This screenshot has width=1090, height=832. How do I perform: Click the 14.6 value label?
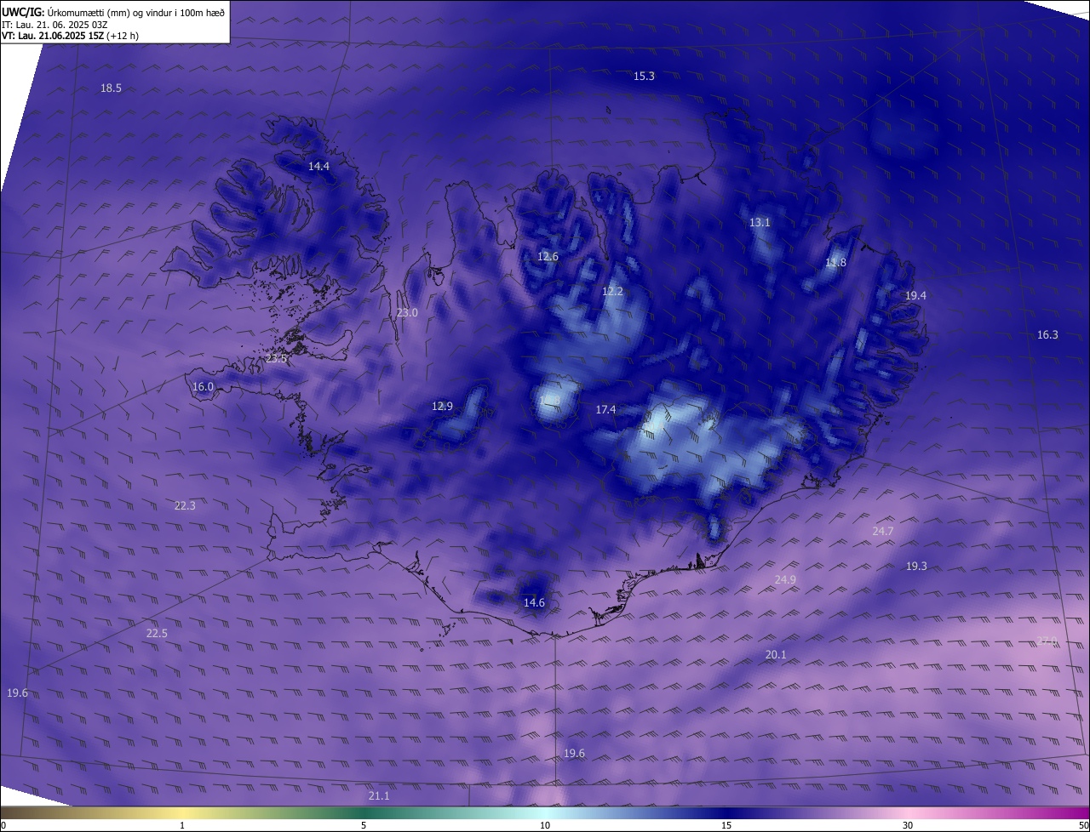(534, 602)
